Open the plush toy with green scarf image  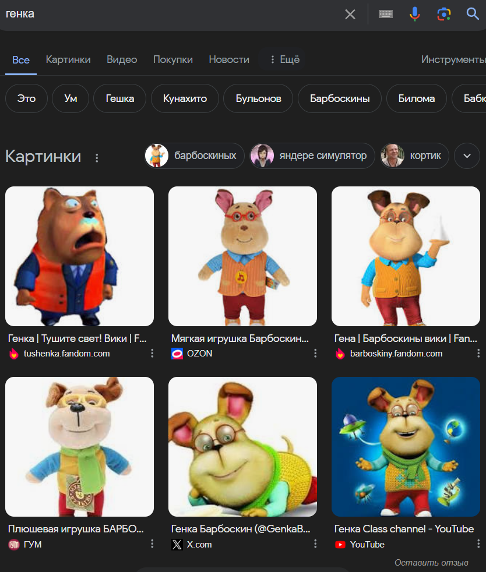(79, 447)
